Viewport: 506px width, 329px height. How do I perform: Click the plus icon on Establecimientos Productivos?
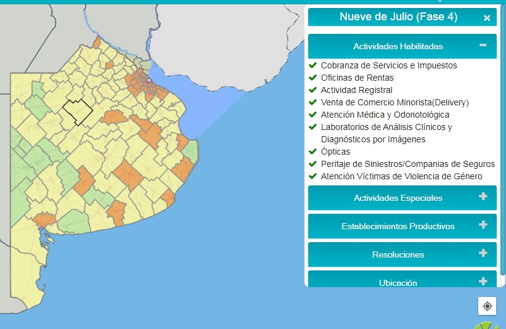[x=483, y=225]
